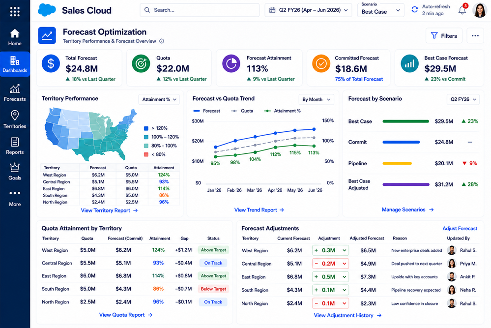
Task: Click the 75% of Total Forecast link
Action: (359, 79)
